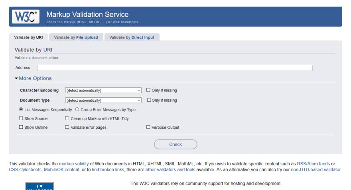Open the RSS/Atom feeds link

coord(313,164)
